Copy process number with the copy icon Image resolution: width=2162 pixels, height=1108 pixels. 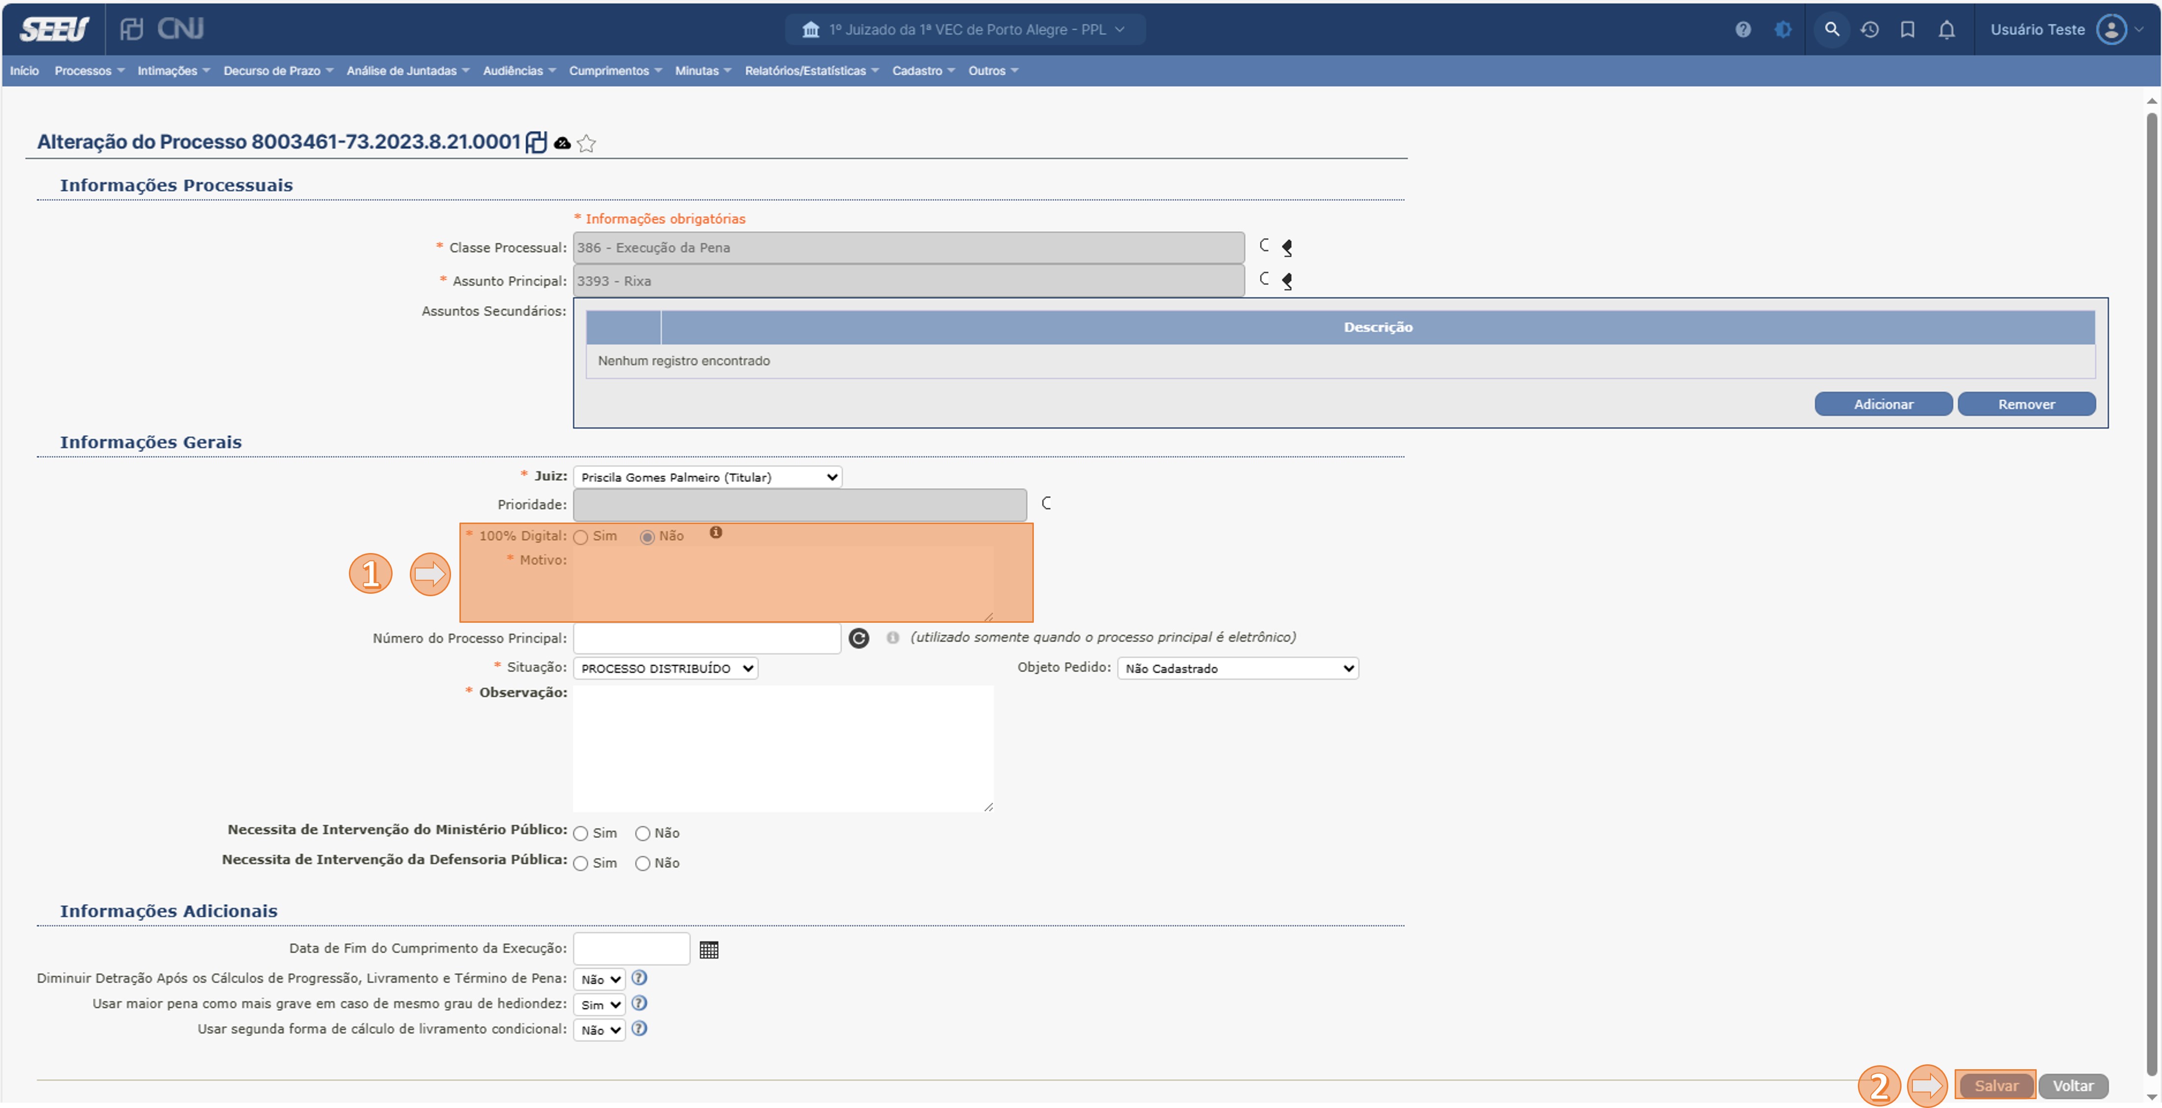pyautogui.click(x=536, y=142)
